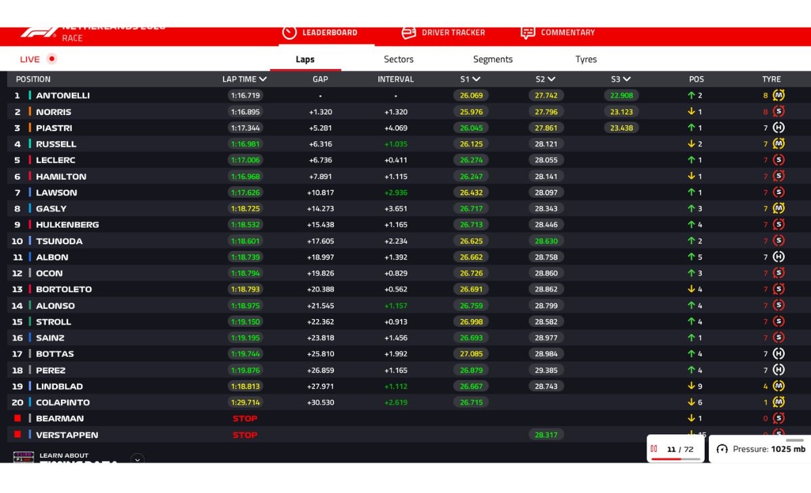The height and width of the screenshot is (493, 811).
Task: Click Antonelli's S3 time 22.908
Action: click(x=621, y=95)
